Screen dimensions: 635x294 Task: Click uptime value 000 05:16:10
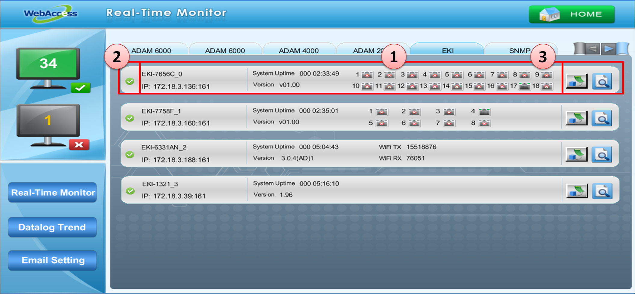pos(319,183)
